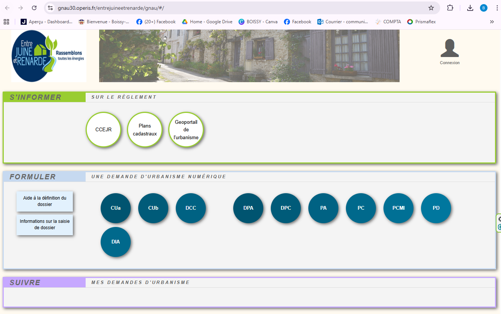Choose the DCC request circle

click(x=191, y=208)
